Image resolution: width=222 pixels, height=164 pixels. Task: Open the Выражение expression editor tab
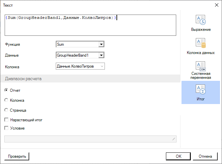coord(201,23)
